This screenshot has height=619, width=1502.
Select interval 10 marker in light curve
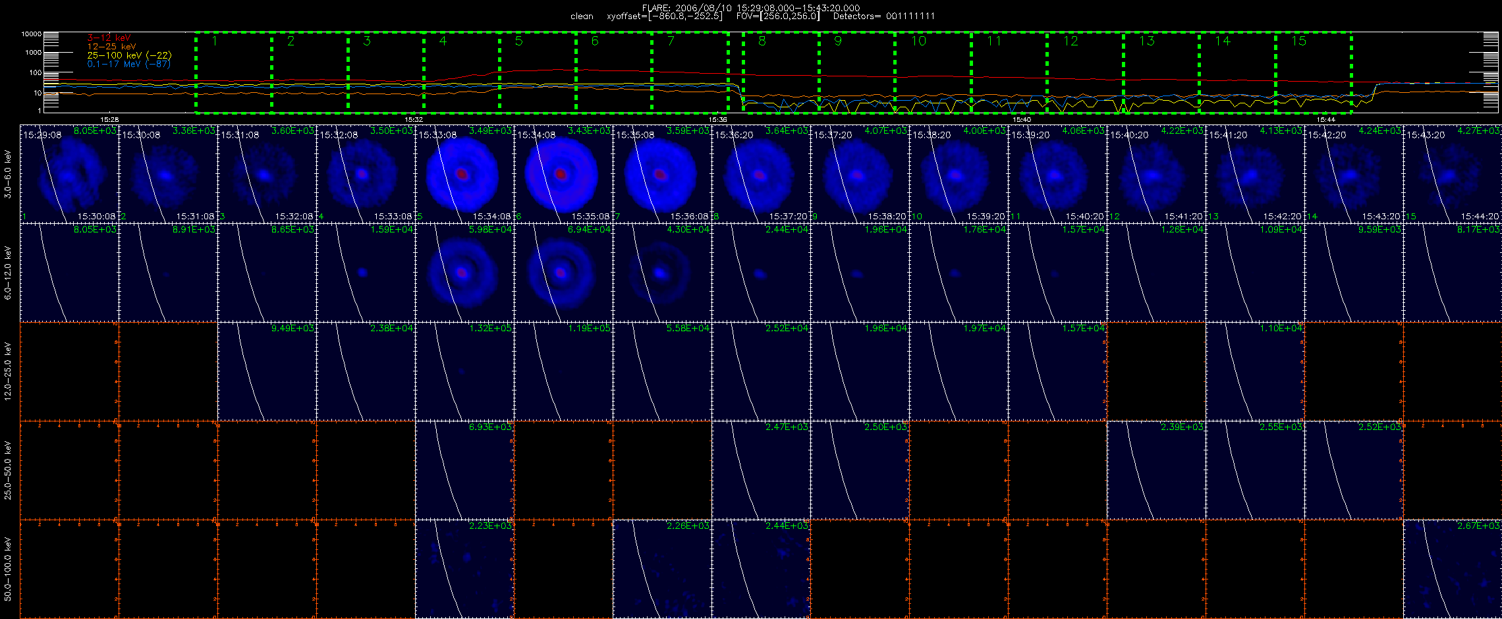click(x=918, y=41)
